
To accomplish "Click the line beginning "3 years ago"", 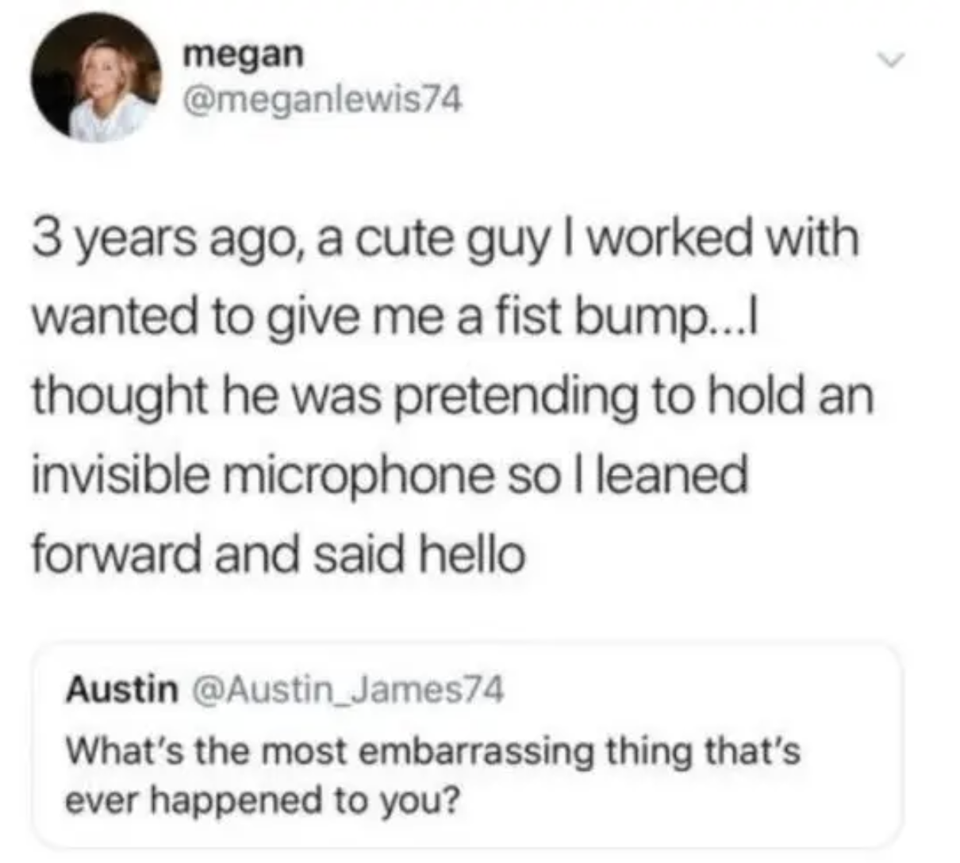I will click(445, 240).
